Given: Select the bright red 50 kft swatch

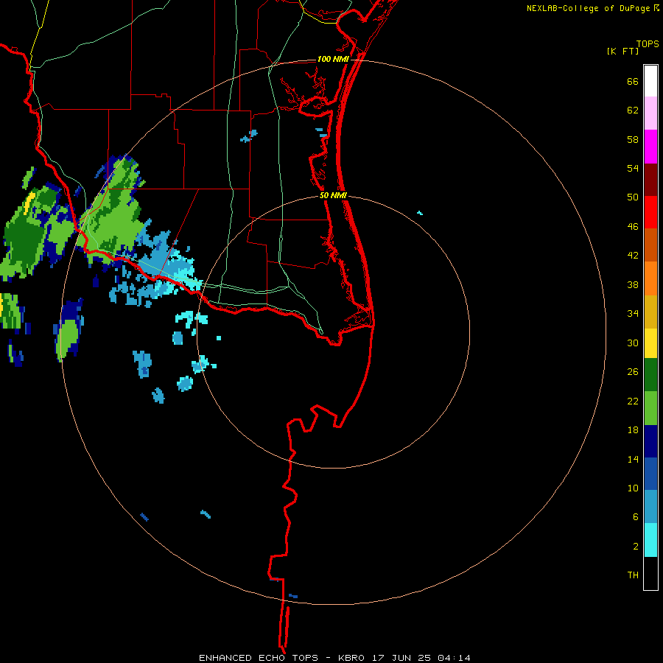Looking at the screenshot, I should (x=650, y=212).
